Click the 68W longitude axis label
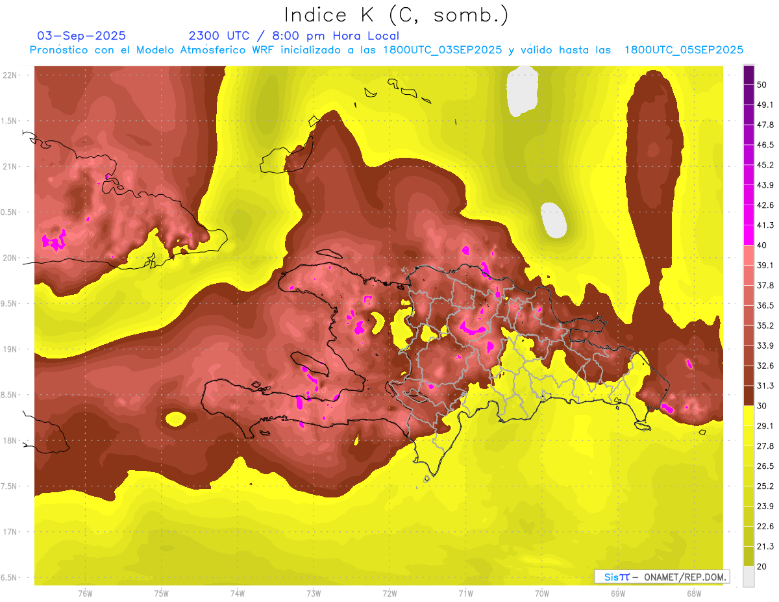Image resolution: width=779 pixels, height=602 pixels. (693, 593)
